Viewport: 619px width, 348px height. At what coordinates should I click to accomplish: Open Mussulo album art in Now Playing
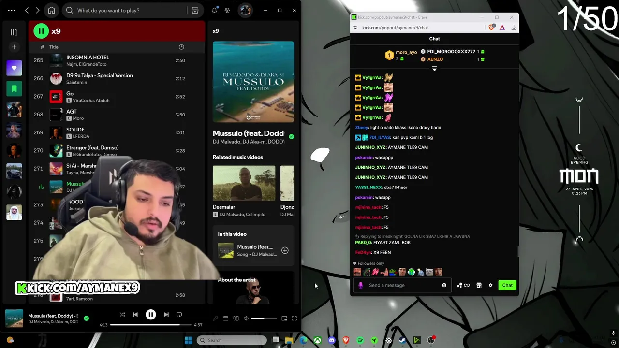(253, 82)
